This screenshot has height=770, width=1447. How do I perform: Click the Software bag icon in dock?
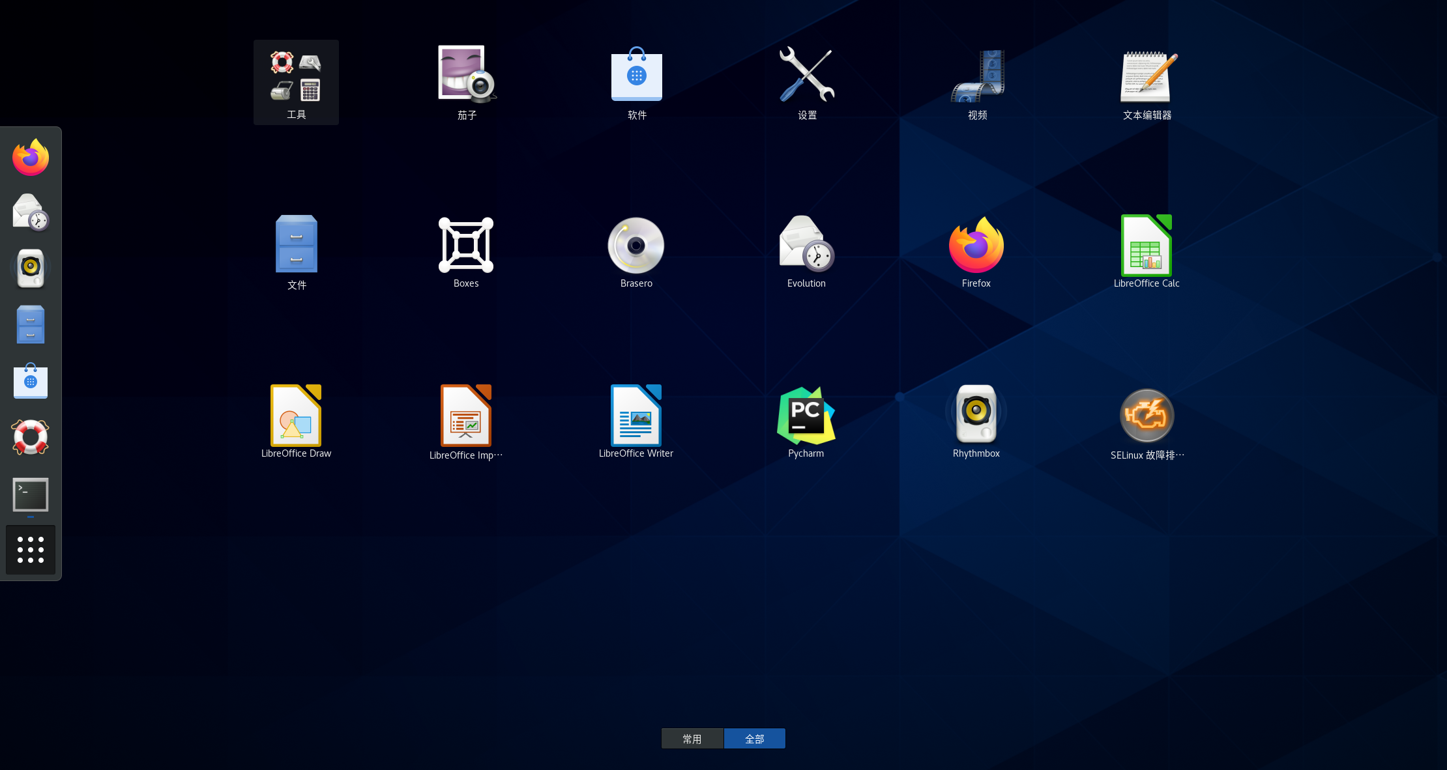31,380
